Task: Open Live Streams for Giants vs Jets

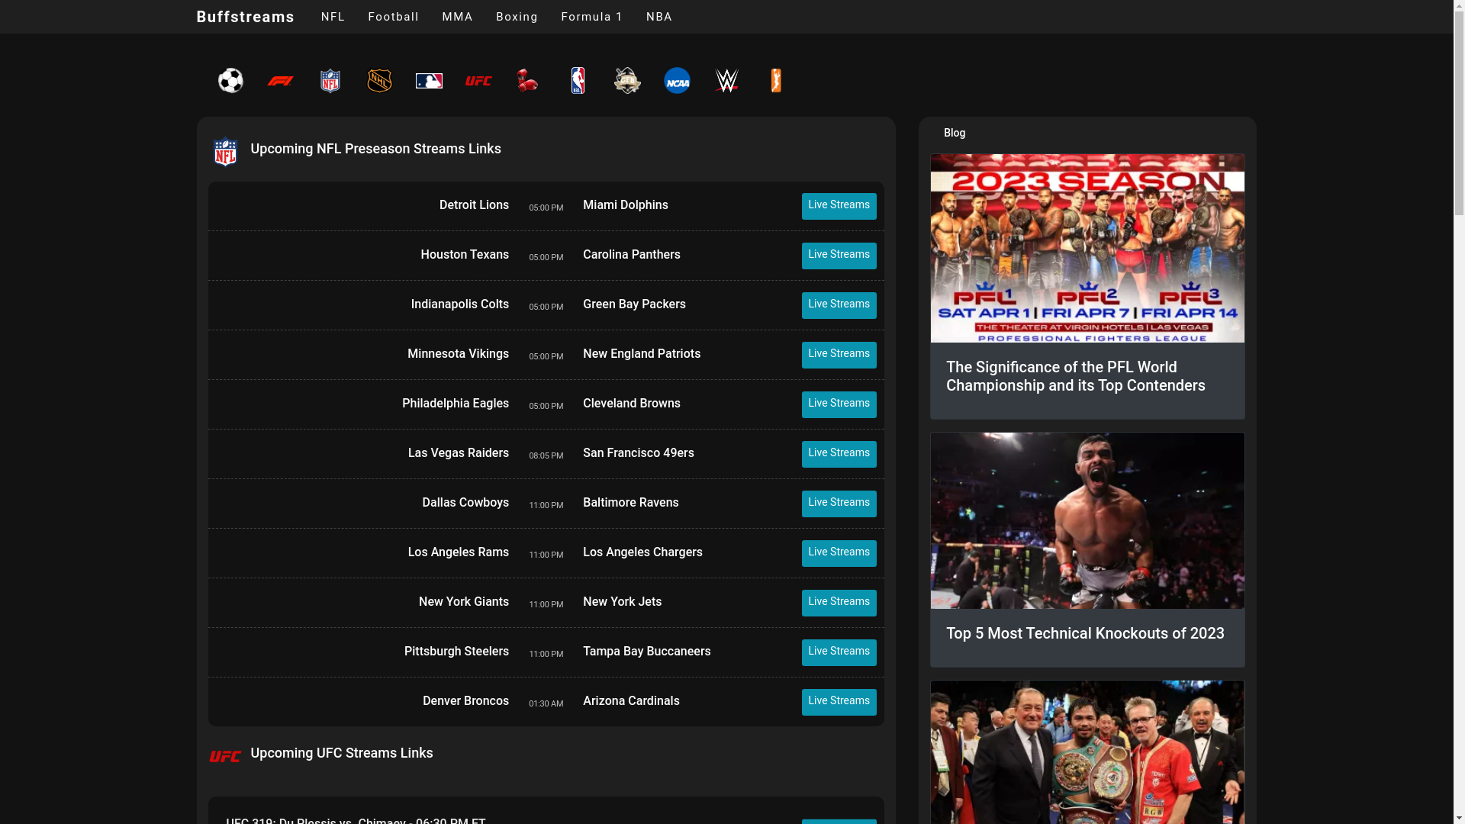Action: [x=839, y=603]
